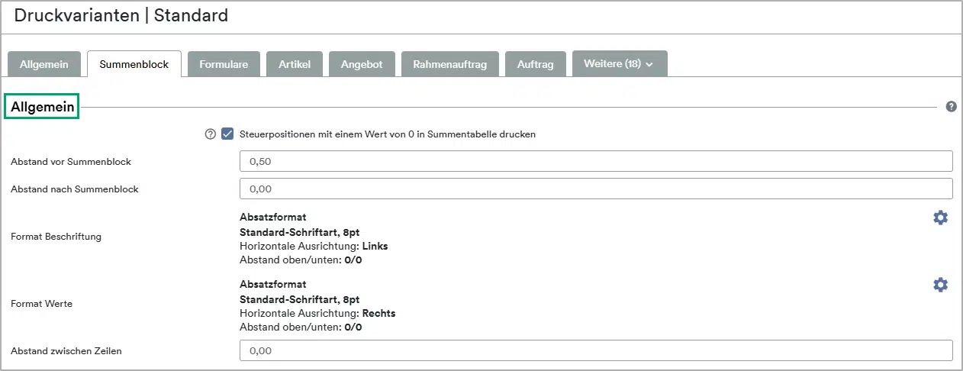Click the Allgemein section heading
Image resolution: width=963 pixels, height=371 pixels.
[x=43, y=108]
